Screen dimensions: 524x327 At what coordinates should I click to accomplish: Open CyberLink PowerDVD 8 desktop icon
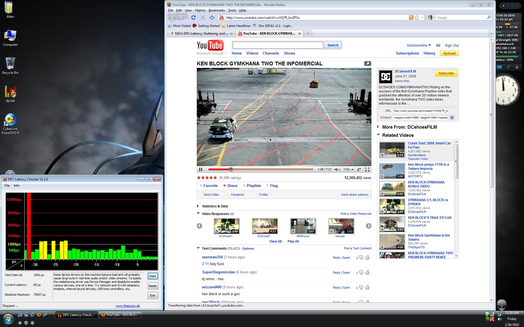point(10,124)
